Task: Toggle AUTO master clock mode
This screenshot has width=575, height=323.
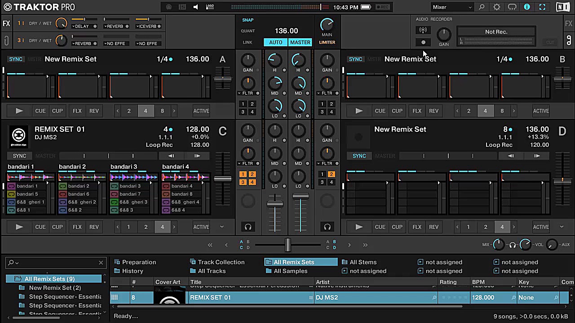Action: click(x=275, y=42)
